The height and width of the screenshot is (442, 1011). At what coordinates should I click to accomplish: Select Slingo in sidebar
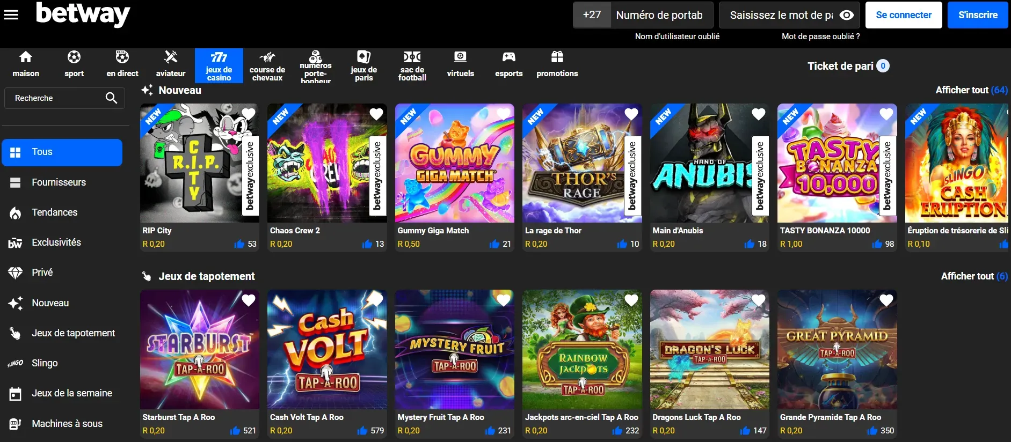point(62,363)
